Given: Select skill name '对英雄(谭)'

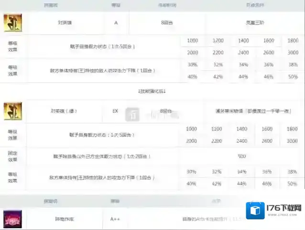Looking at the screenshot, I should [64, 111].
